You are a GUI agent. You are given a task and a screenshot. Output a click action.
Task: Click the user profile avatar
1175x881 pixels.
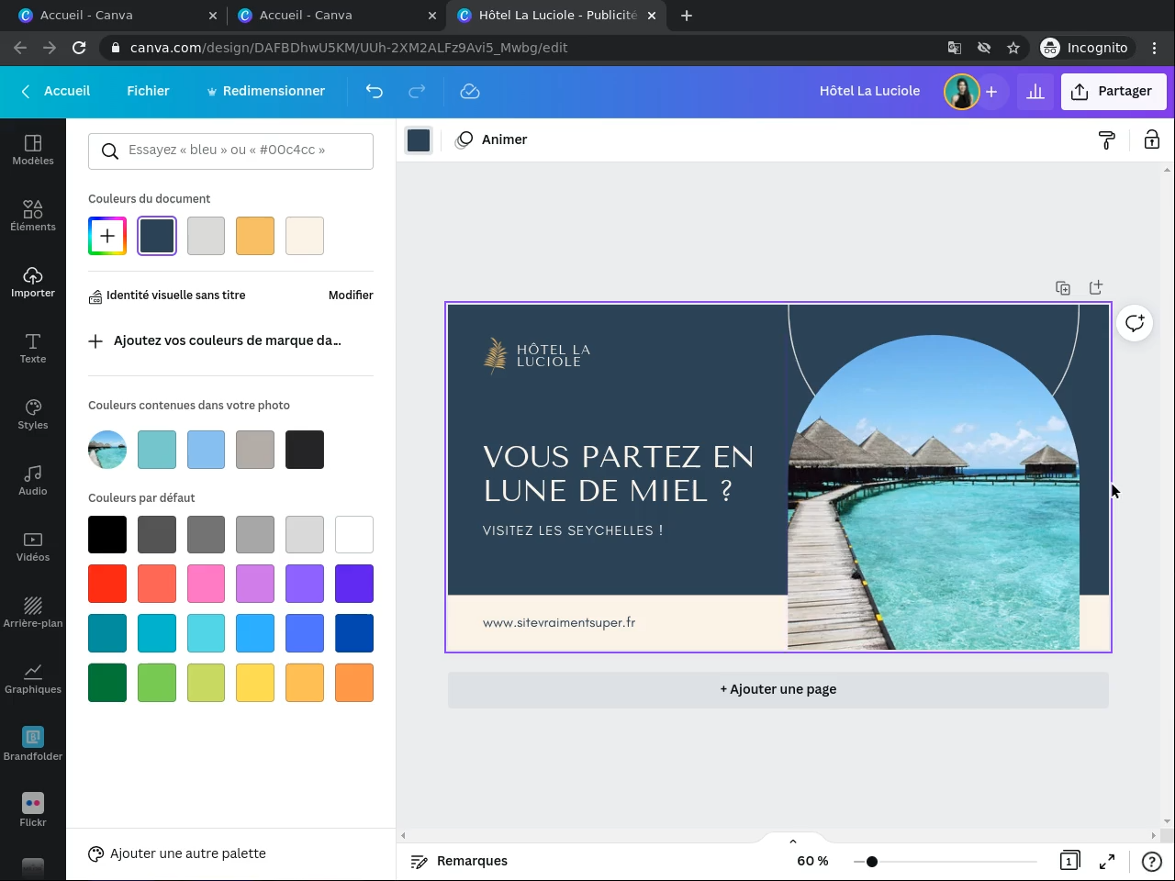click(961, 92)
